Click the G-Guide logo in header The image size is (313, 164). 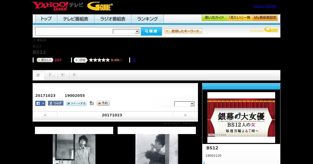tap(100, 6)
